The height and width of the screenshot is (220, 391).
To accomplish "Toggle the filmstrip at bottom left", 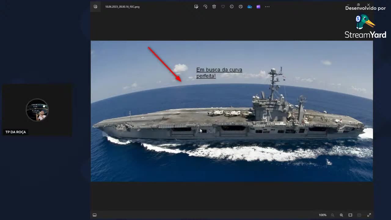I will 95,215.
